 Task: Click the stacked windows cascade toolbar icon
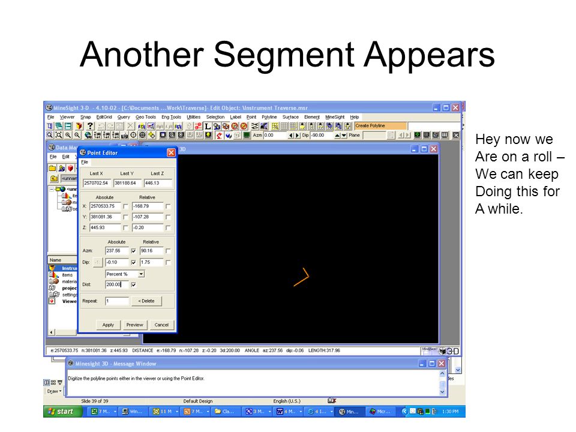[x=59, y=125]
